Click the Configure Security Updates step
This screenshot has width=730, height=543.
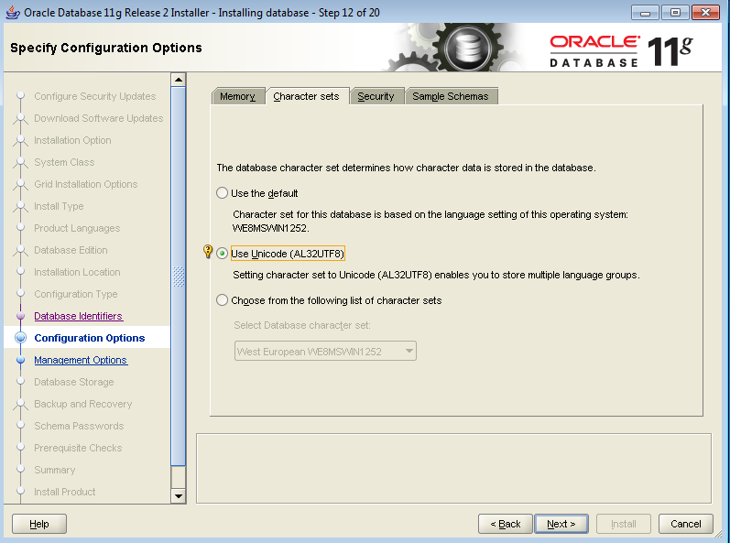pyautogui.click(x=94, y=96)
